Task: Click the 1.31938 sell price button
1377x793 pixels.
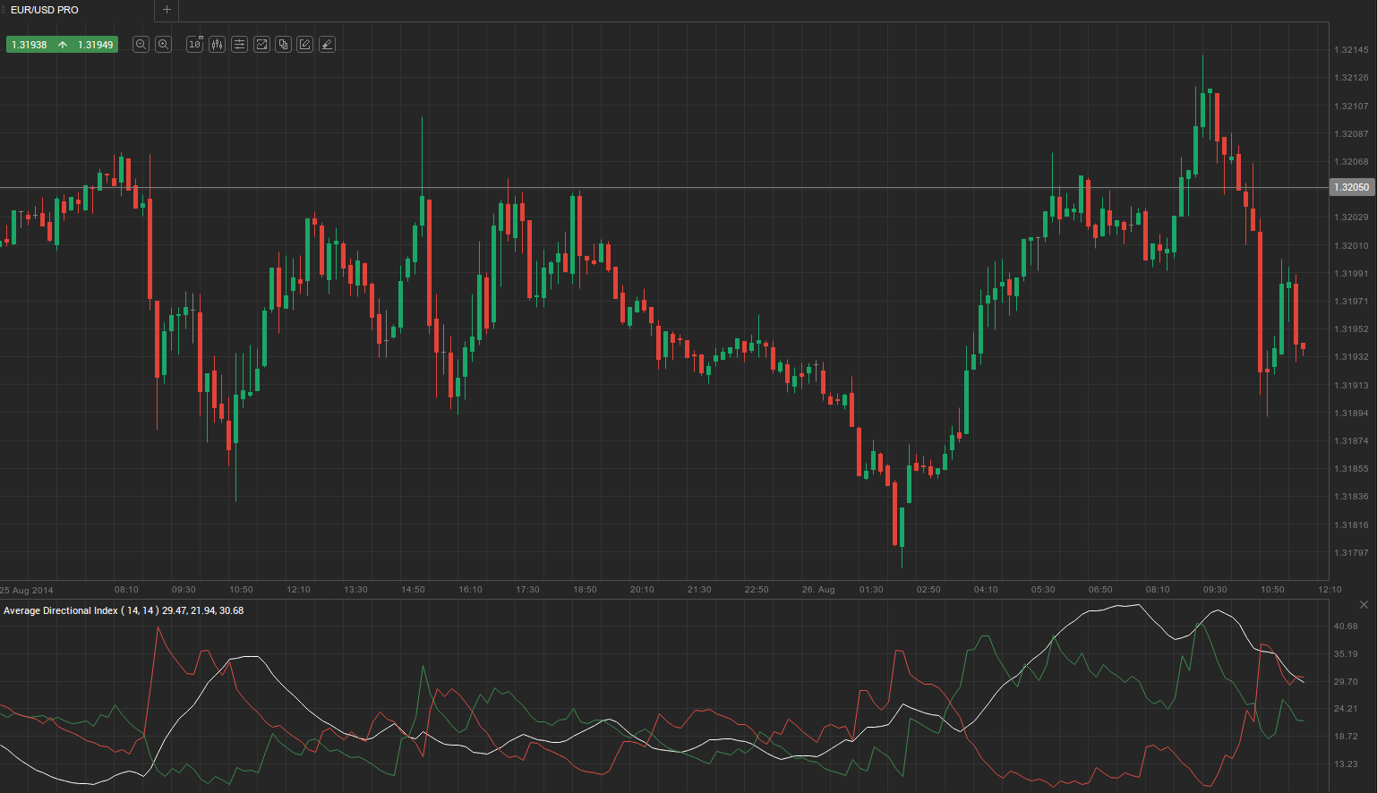Action: pyautogui.click(x=30, y=45)
